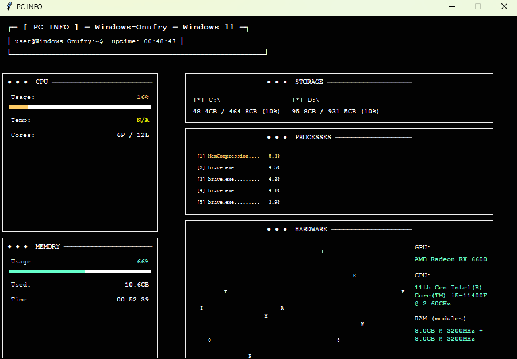
Task: Click the GPU: label in Hardware panel
Action: click(x=422, y=247)
